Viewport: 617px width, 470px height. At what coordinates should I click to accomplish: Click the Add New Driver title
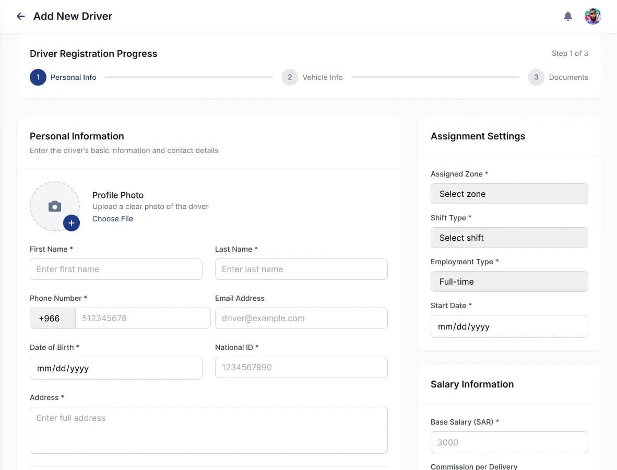pos(73,16)
